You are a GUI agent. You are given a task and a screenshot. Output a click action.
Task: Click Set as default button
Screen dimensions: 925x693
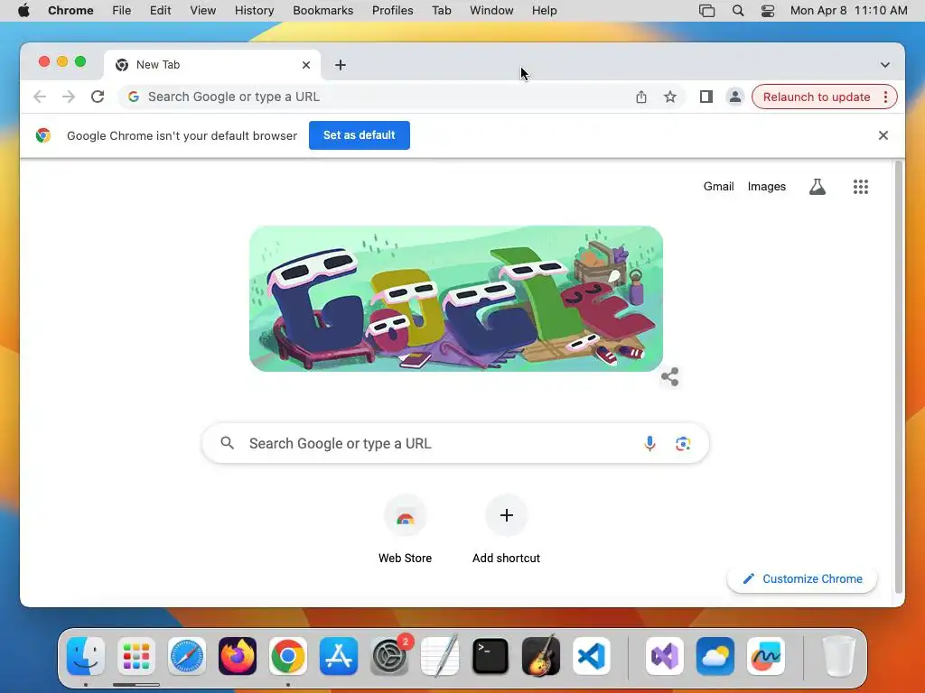(x=360, y=135)
